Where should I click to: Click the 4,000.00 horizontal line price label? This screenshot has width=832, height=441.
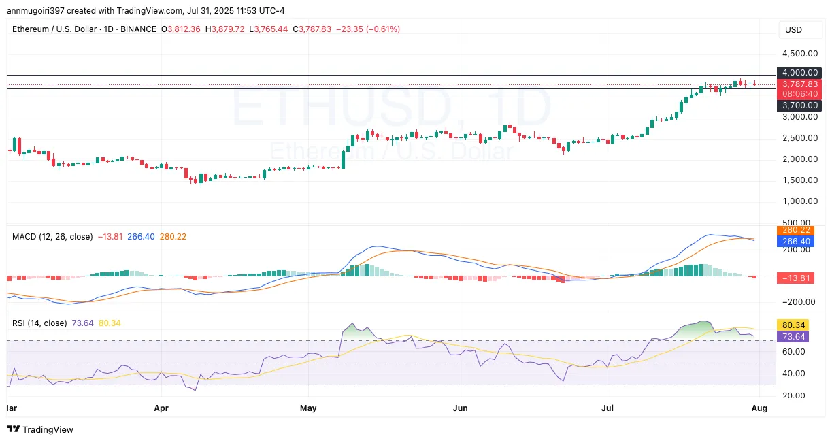pyautogui.click(x=798, y=72)
